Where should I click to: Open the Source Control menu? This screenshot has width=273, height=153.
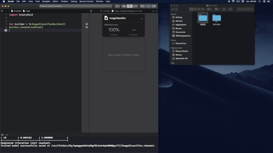pyautogui.click(x=86, y=1)
